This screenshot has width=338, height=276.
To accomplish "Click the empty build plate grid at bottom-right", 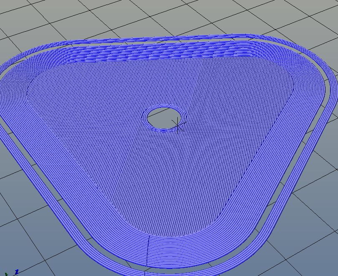I will [309, 237].
